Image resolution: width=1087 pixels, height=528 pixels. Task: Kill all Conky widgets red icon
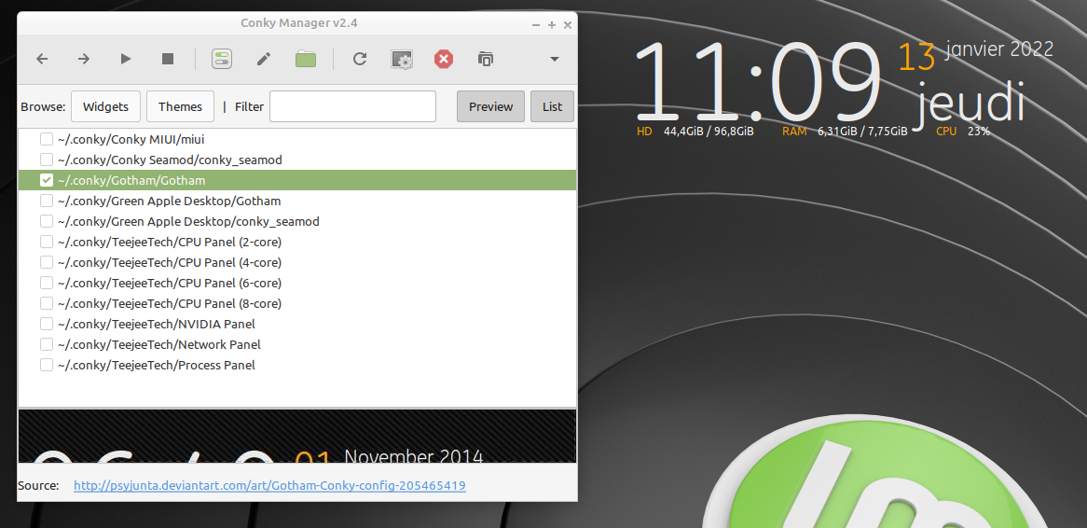coord(444,59)
